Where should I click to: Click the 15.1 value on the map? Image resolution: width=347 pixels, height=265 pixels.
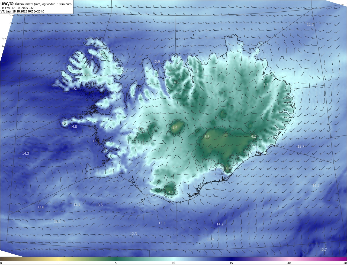(x=75, y=89)
